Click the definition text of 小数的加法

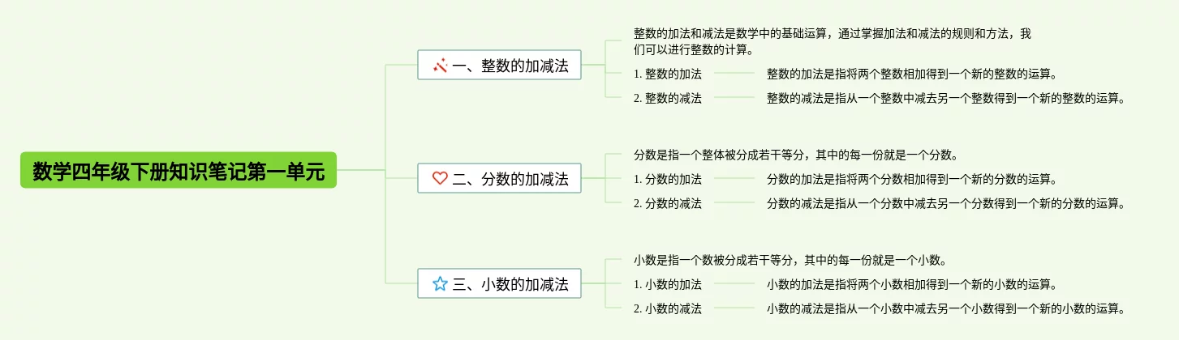[912, 284]
